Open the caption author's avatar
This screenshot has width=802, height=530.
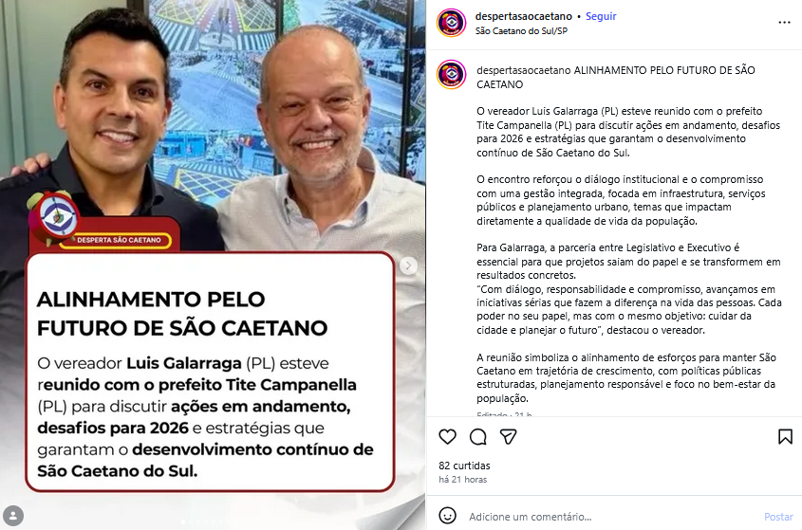point(451,75)
